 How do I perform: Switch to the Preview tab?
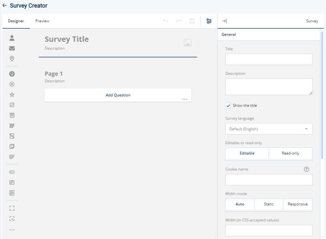[42, 21]
